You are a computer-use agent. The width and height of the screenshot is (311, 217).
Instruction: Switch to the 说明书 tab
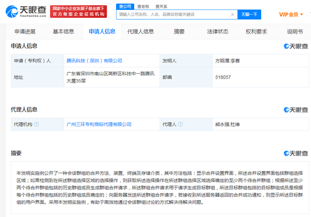(295, 32)
